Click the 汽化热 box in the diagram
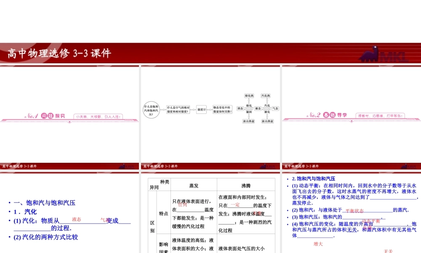The height and width of the screenshot is (253, 421). coord(265,96)
